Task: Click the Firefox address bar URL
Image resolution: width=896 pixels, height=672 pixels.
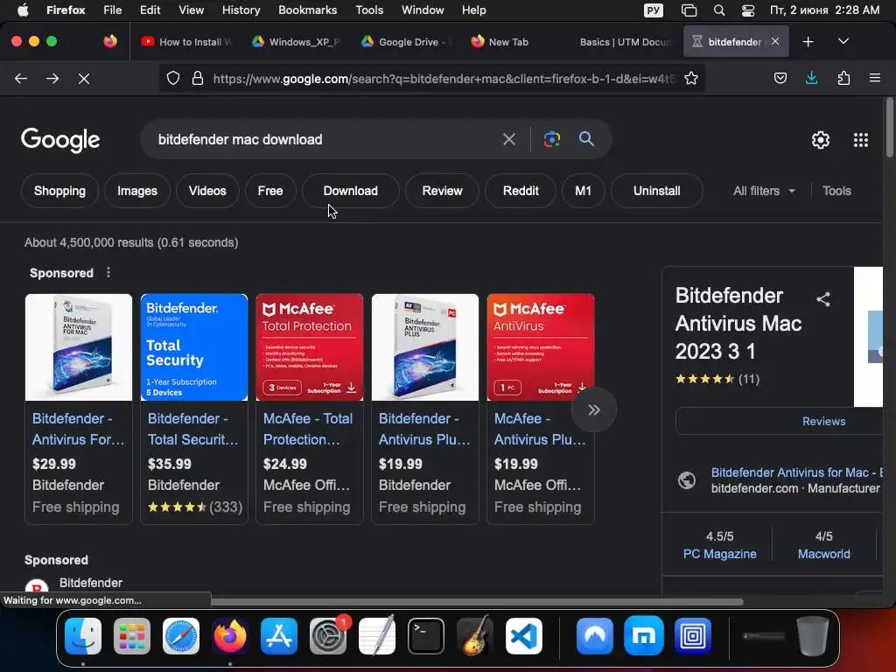Action: pyautogui.click(x=444, y=78)
